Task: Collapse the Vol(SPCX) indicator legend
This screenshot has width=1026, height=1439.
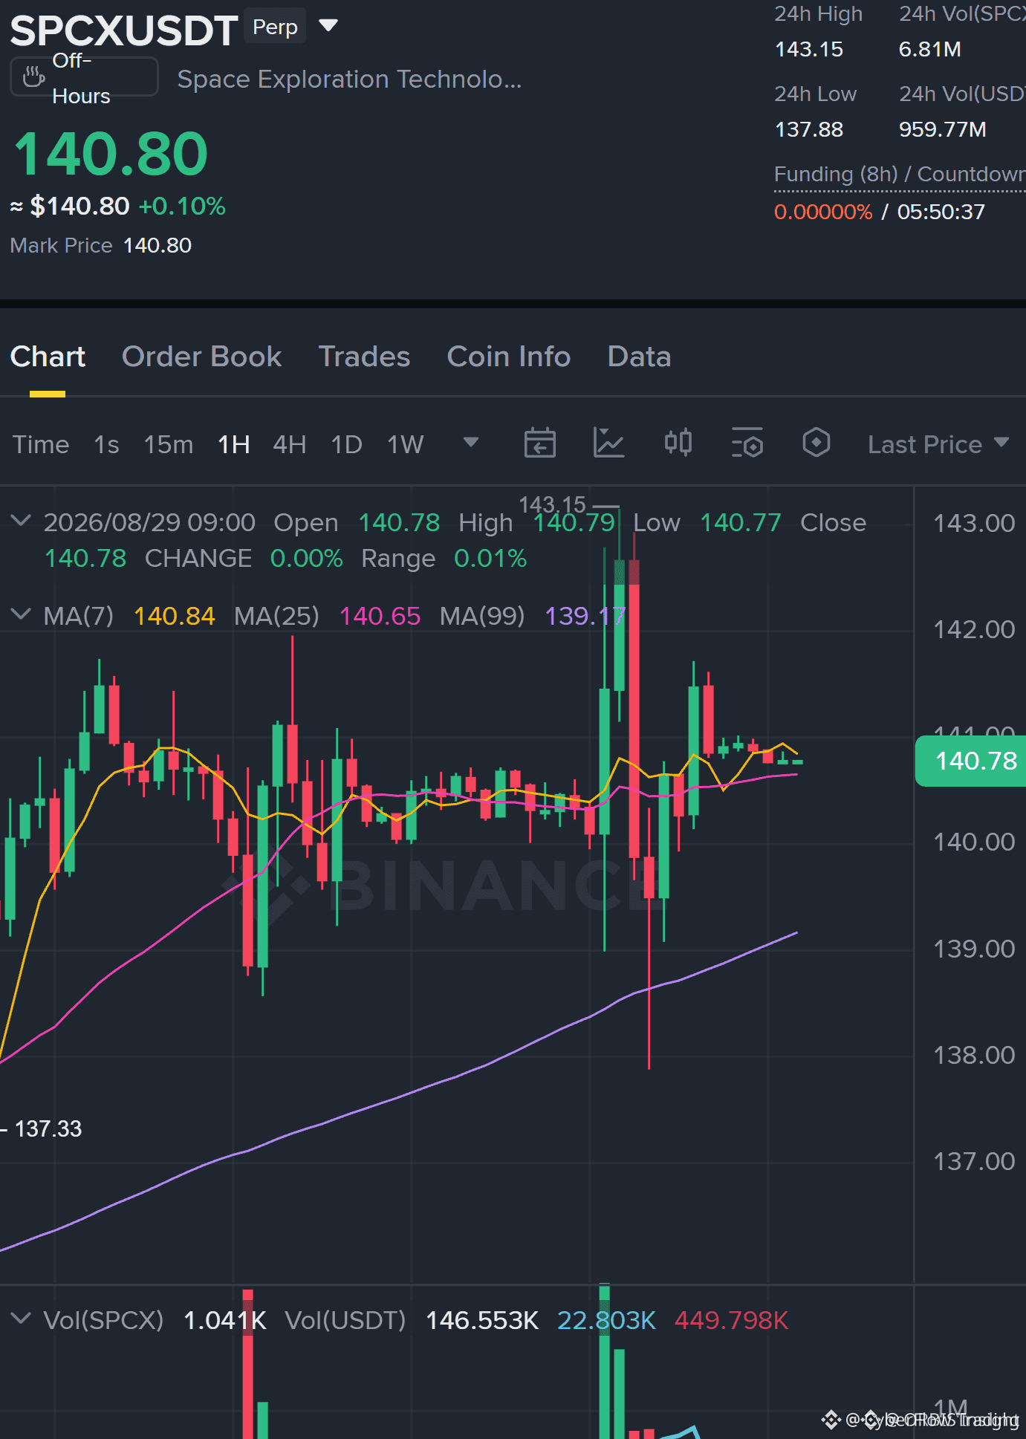Action: pos(22,1318)
